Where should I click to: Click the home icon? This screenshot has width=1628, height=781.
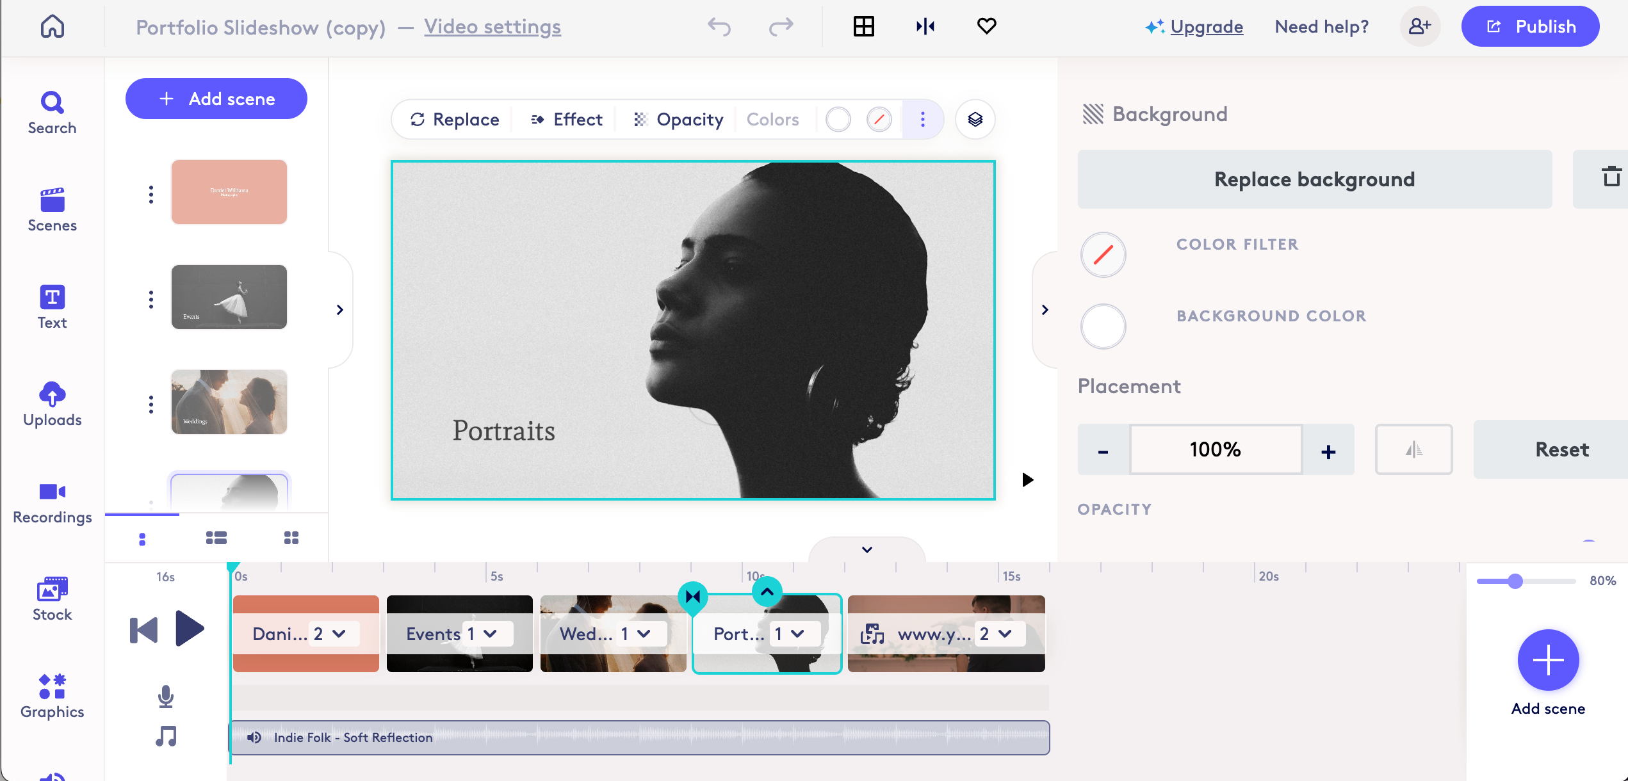pos(53,27)
